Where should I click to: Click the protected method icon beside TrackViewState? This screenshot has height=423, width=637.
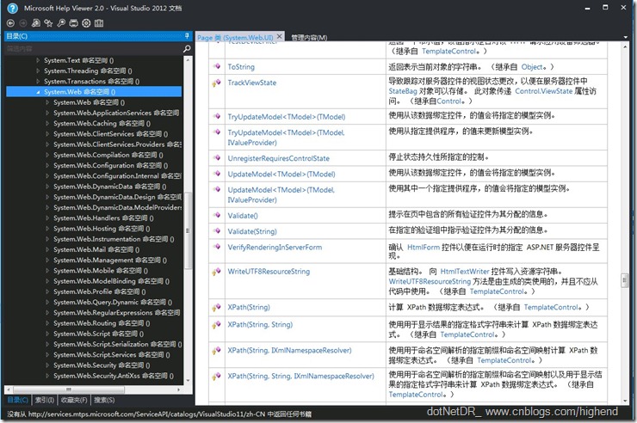(x=217, y=83)
